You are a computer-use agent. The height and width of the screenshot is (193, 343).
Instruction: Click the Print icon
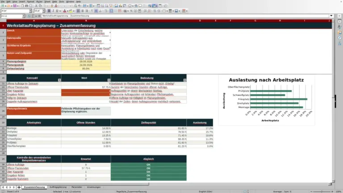click(26, 6)
